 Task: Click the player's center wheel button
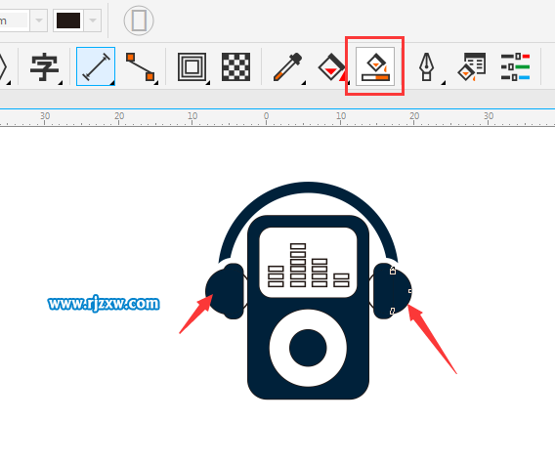click(x=308, y=348)
